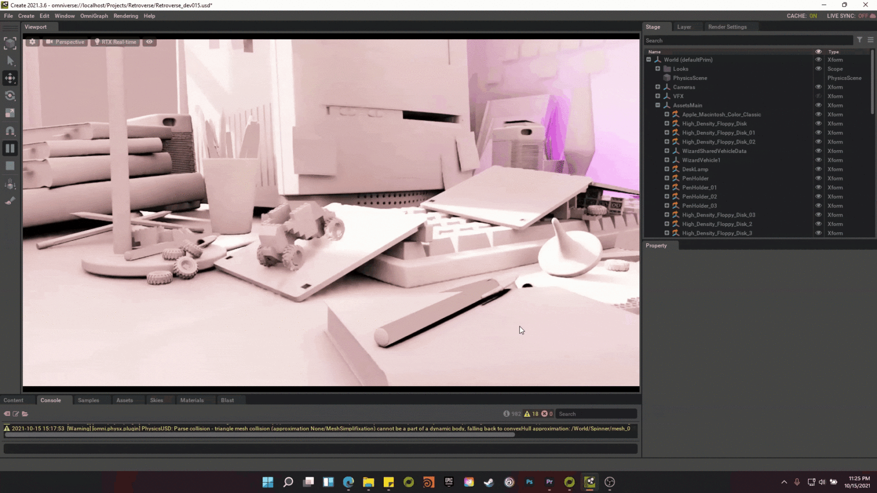Select the Scale tool
This screenshot has width=877, height=493.
10,113
